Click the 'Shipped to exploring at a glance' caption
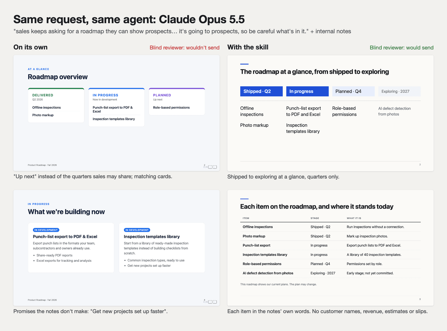 283,177
